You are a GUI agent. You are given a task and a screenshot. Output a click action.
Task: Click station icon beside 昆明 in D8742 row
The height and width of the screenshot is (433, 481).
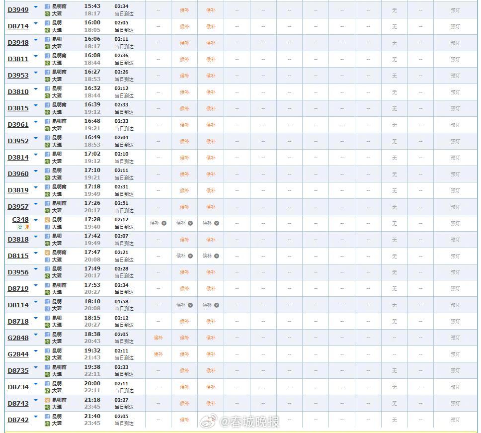point(47,417)
